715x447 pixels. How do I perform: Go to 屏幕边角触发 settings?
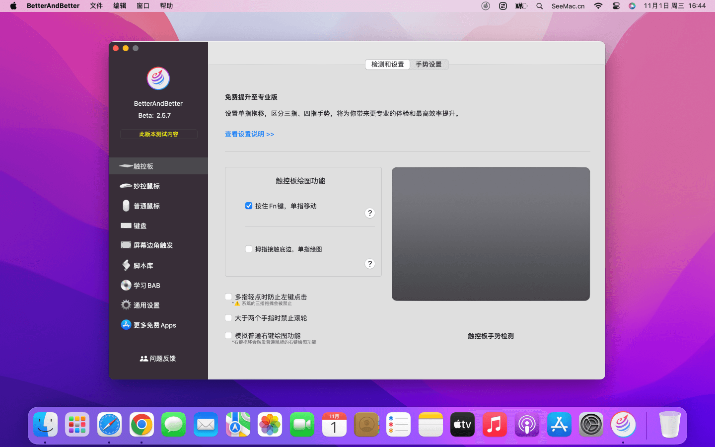(153, 245)
